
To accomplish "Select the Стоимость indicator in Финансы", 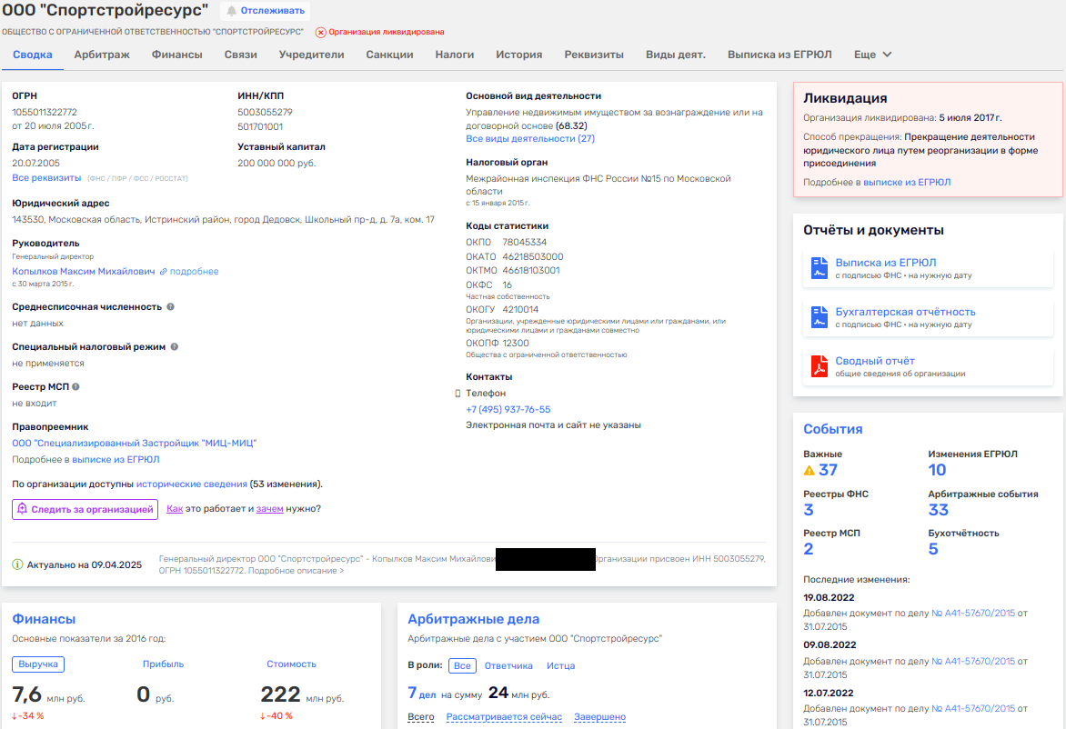I will coord(291,664).
